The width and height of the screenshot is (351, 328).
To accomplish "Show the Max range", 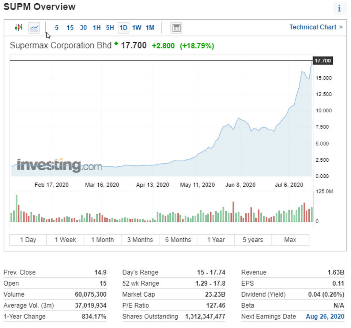I will [x=290, y=240].
